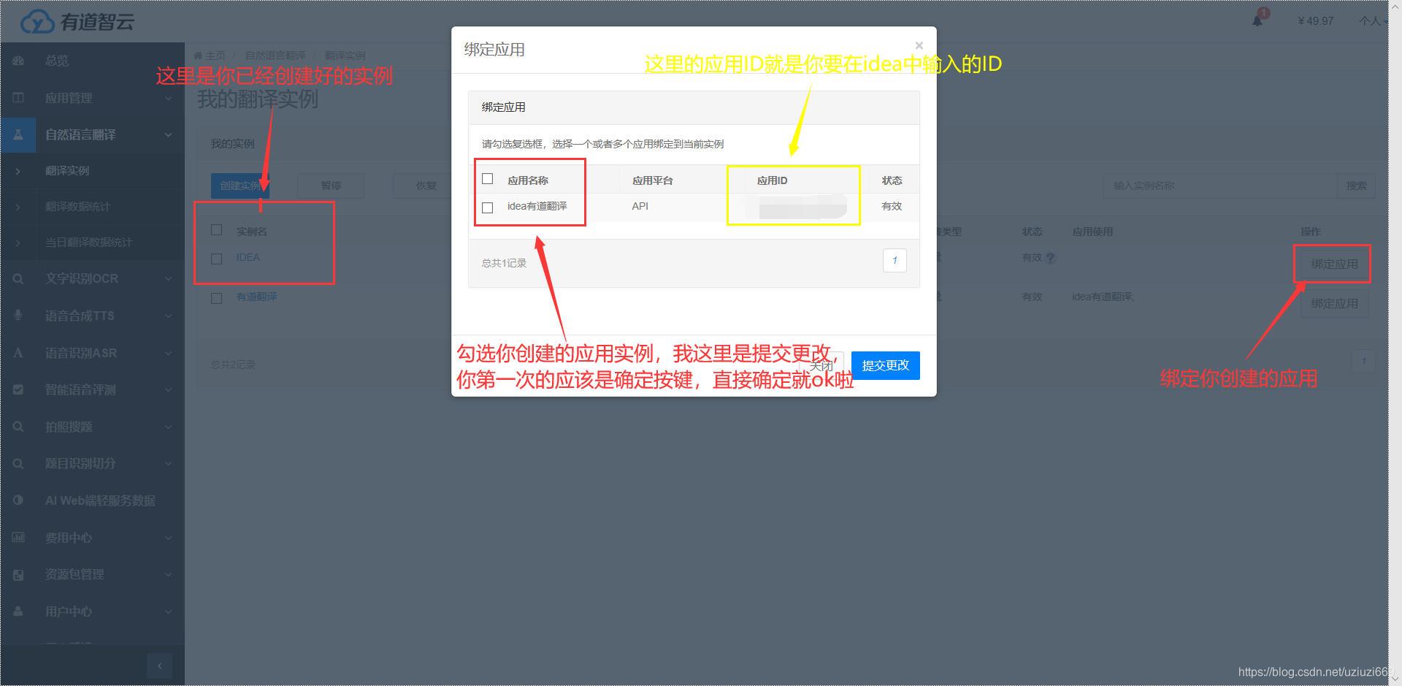
Task: Click the 拍照搜题 search icon
Action: [x=18, y=426]
